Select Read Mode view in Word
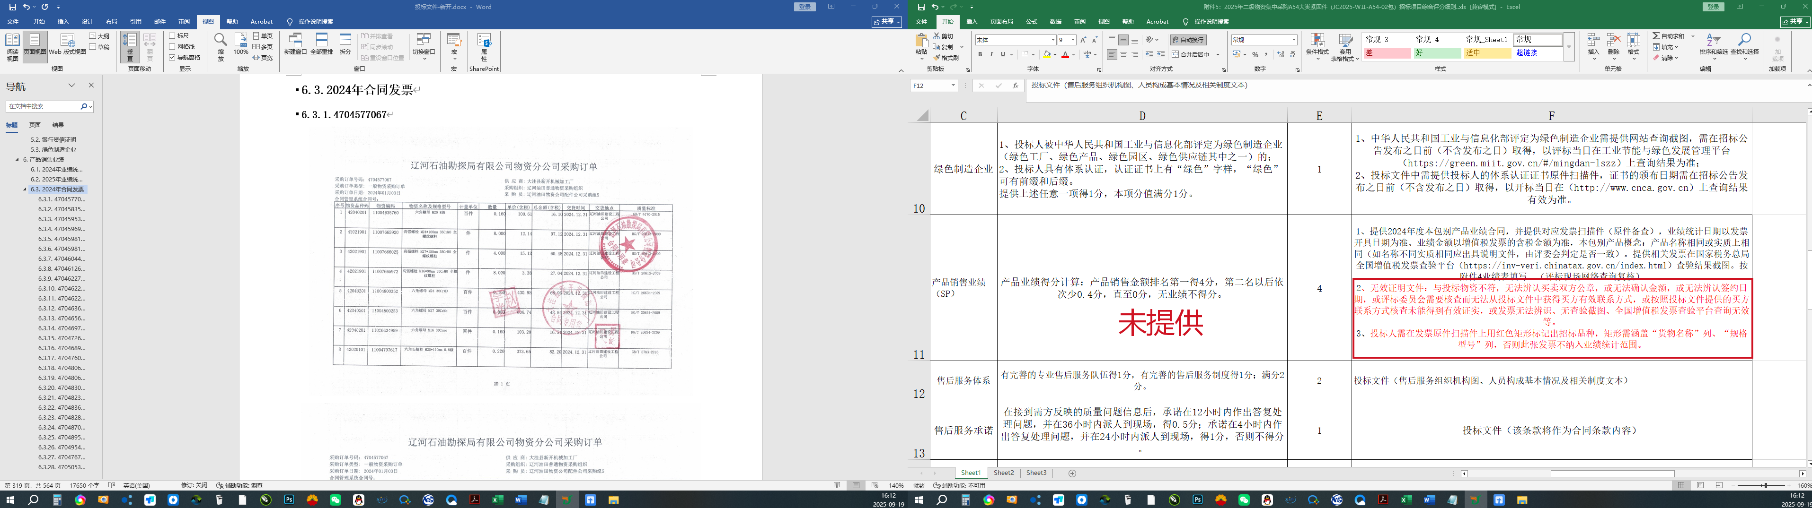The image size is (1812, 508). click(x=12, y=46)
